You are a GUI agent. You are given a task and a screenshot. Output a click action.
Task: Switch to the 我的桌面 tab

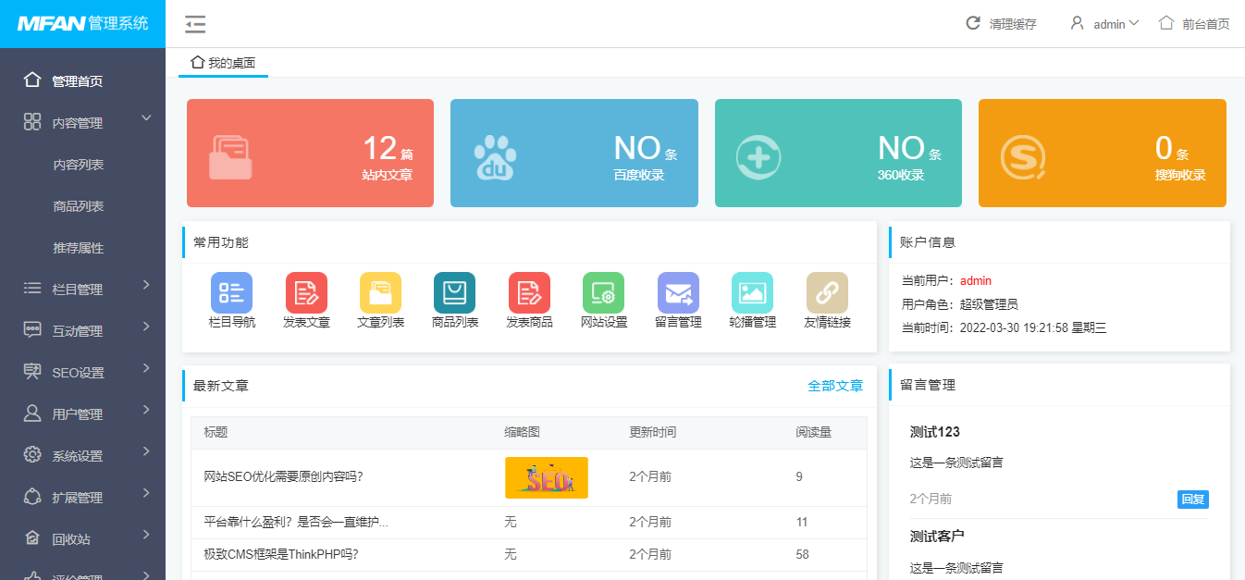pyautogui.click(x=223, y=63)
